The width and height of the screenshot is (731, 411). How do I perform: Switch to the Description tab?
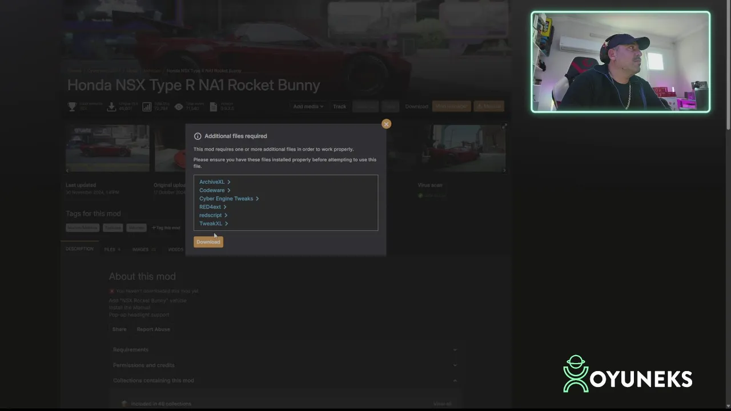[79, 249]
